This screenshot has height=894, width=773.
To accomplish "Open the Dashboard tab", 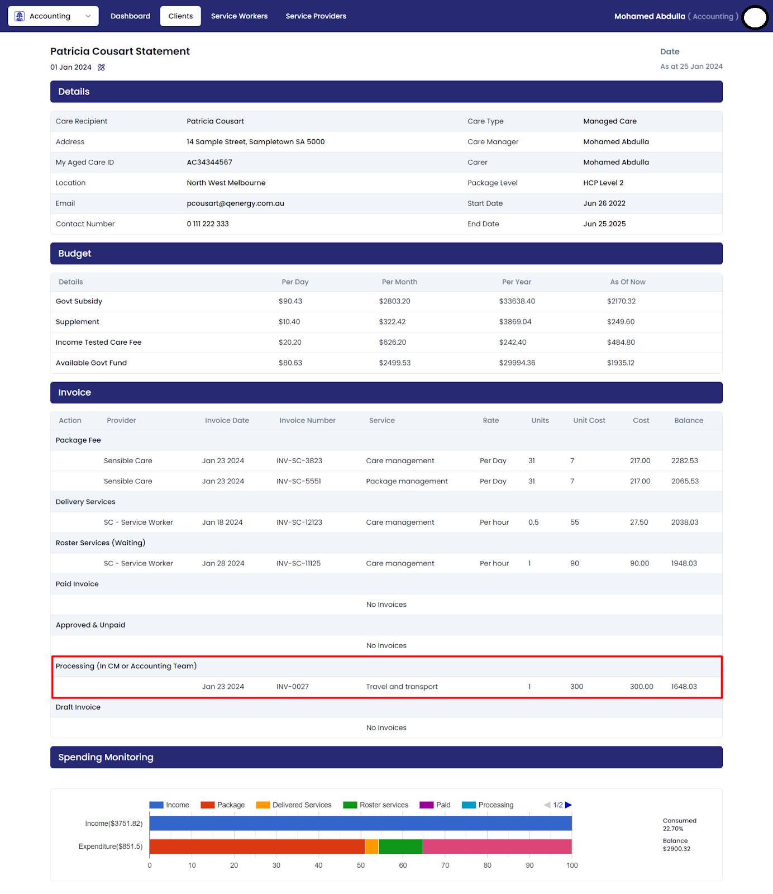I will [130, 16].
